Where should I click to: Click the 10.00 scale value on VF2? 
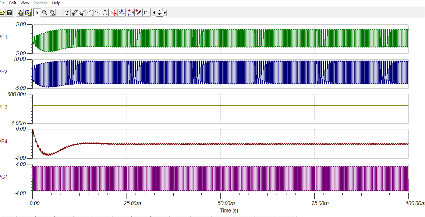click(20, 59)
